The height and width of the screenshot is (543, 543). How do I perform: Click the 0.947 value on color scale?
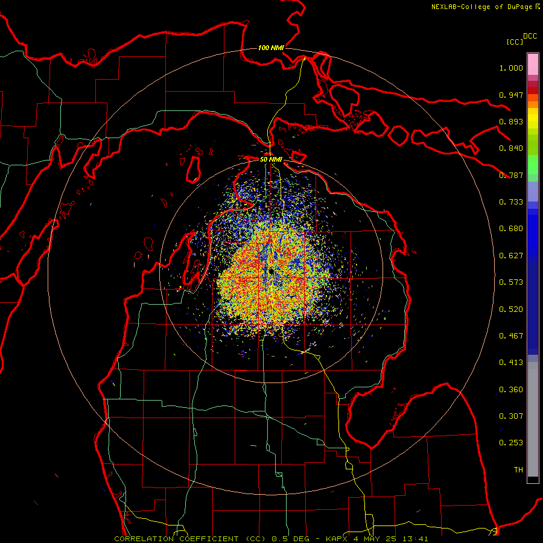coord(511,95)
